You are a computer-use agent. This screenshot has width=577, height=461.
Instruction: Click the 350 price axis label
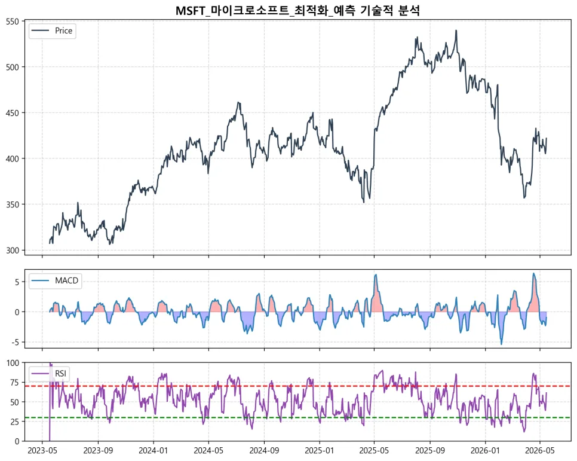point(13,204)
